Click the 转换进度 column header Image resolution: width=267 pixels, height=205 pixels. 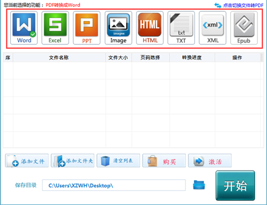[x=192, y=57]
